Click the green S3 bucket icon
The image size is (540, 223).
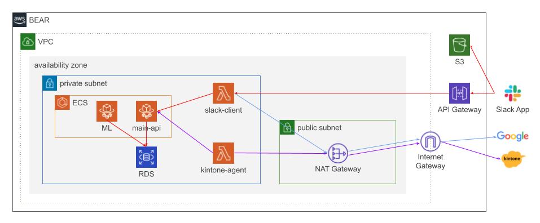click(x=459, y=44)
